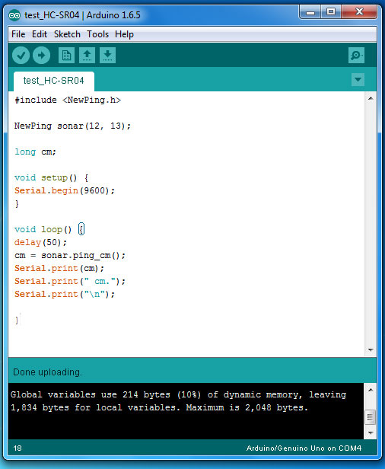Click the "delay(50);" line
Viewport: 385px width, 469px height.
[x=40, y=243]
